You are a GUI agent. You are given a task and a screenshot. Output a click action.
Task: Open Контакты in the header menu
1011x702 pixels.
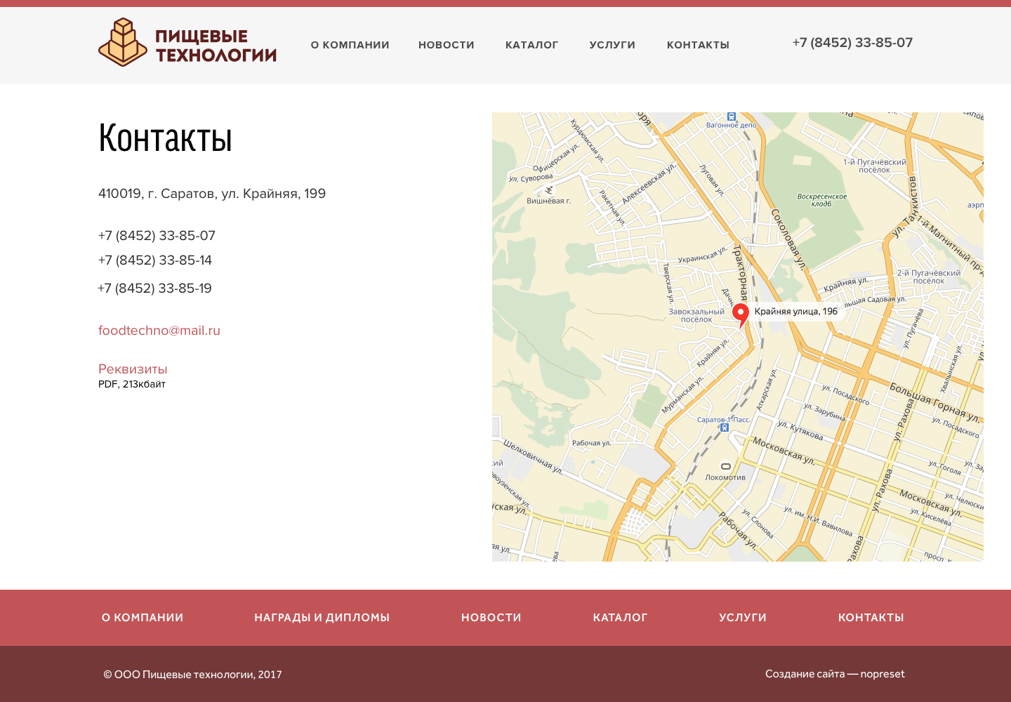click(x=698, y=45)
